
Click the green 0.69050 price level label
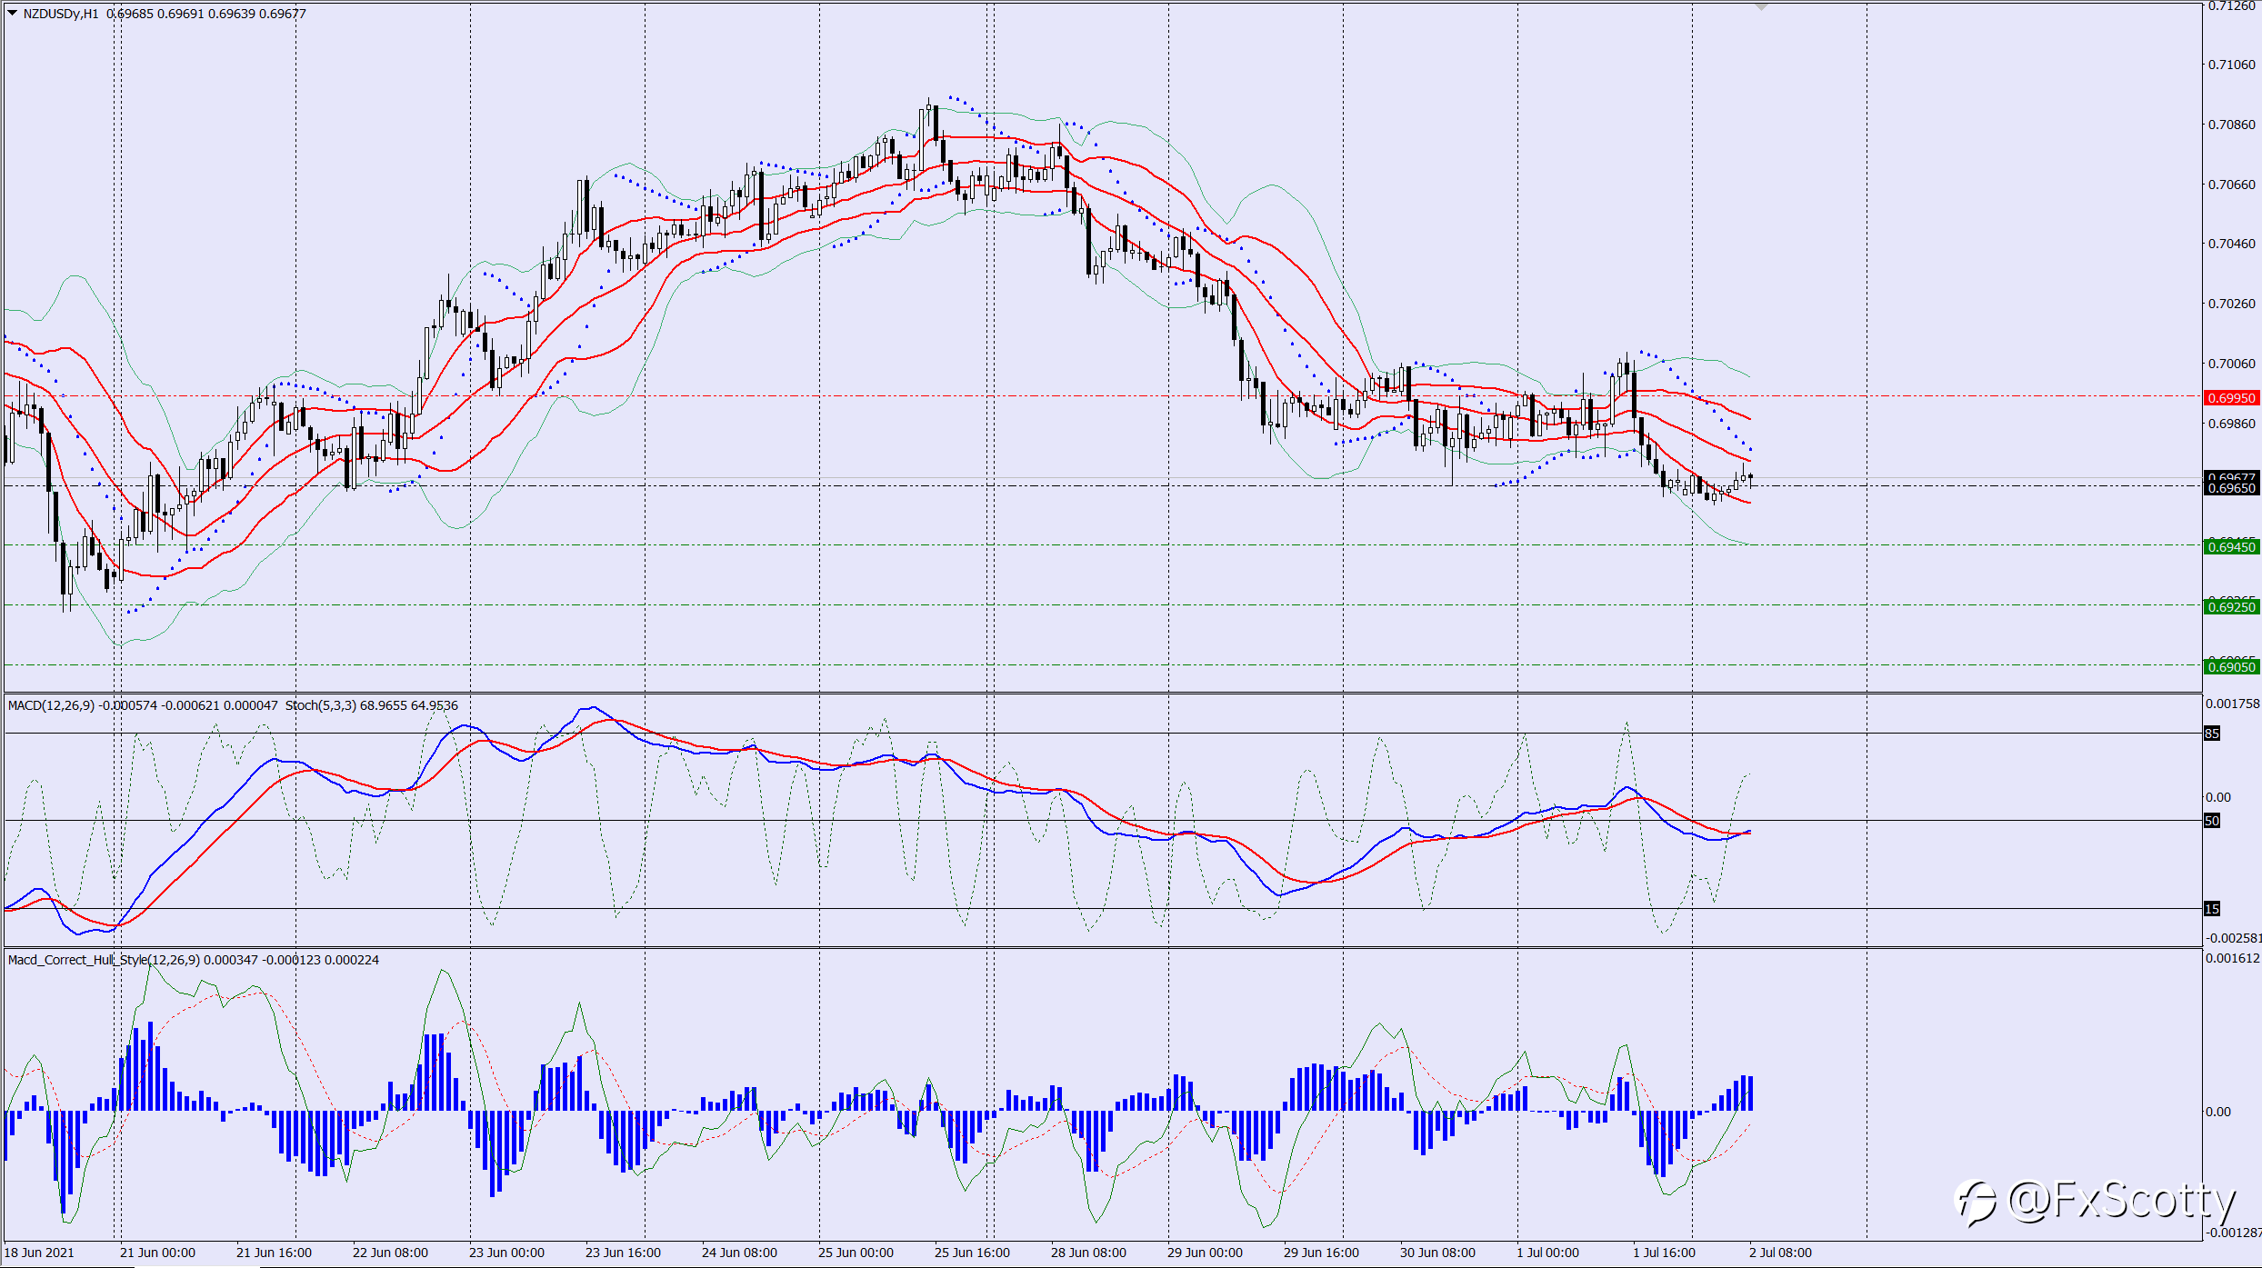tap(2232, 666)
